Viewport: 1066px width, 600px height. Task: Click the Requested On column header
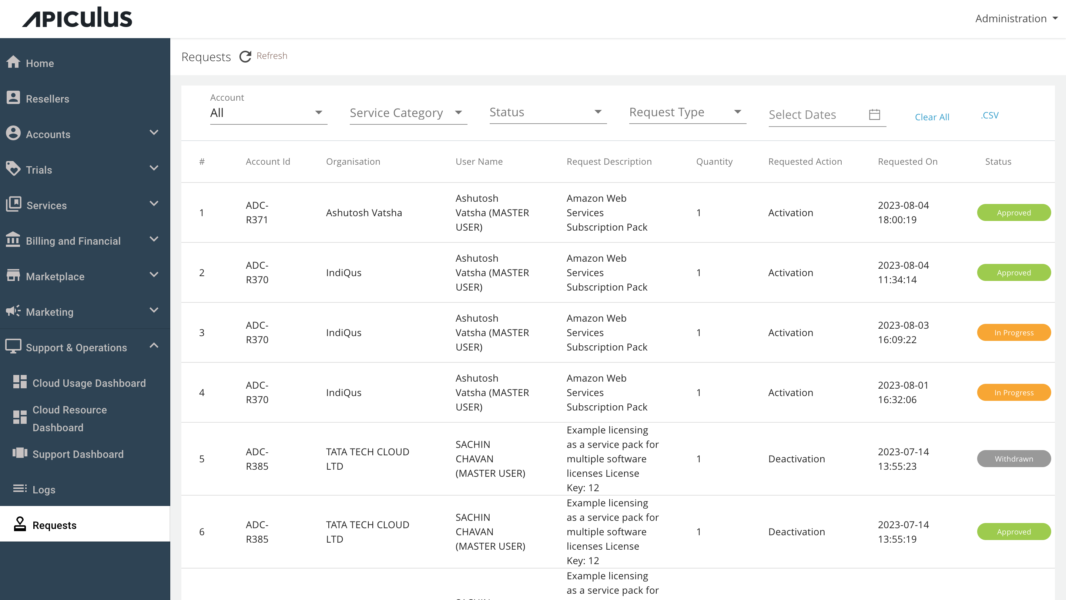coord(908,162)
